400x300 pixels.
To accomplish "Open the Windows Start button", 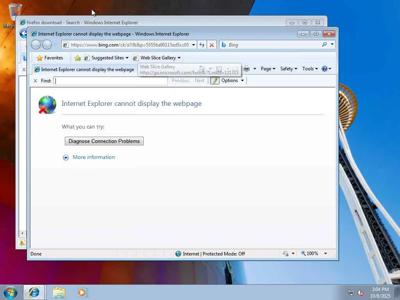I will [11, 292].
